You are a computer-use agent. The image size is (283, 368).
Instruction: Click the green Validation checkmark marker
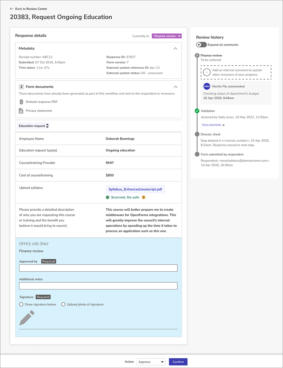pos(197,111)
